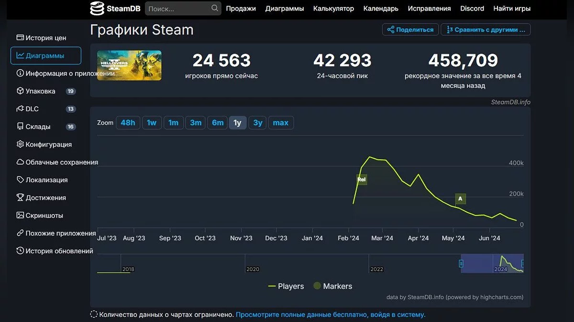574x322 pixels.
Task: Open Найти игры in navigation
Action: pos(512,9)
